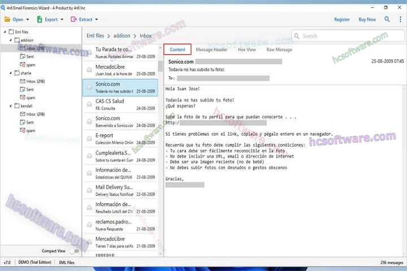Click the search box magnifier icon
407x271 pixels.
[x=297, y=36]
